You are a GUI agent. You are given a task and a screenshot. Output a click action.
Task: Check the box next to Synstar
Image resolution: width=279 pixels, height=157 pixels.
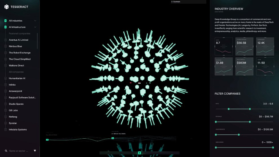pyautogui.click(x=6, y=123)
